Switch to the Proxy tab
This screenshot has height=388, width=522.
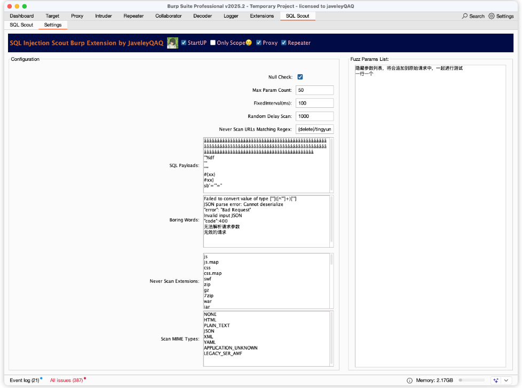(x=77, y=16)
